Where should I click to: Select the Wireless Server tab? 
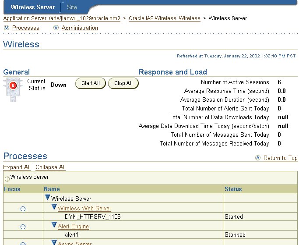pos(32,7)
